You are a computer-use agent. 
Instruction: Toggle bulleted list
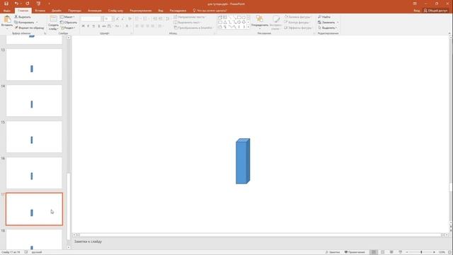point(137,18)
